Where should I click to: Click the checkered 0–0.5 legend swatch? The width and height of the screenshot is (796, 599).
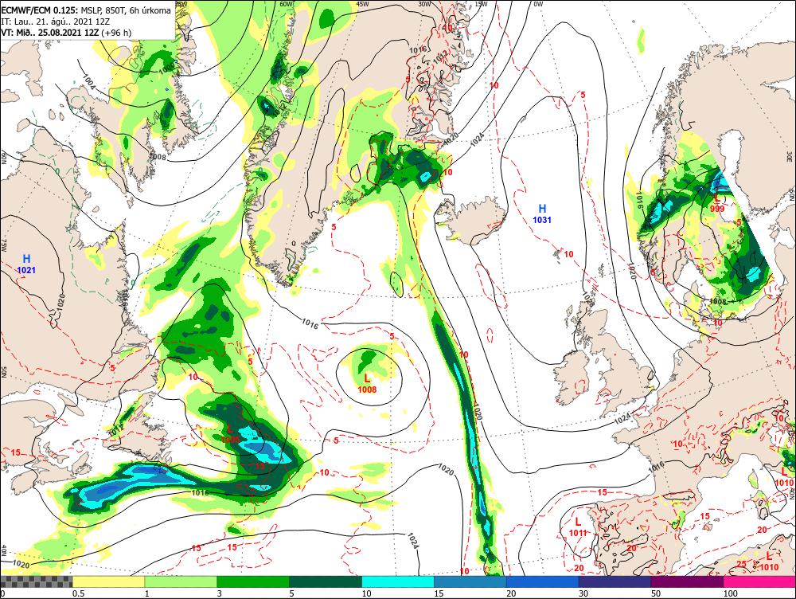[x=36, y=581]
